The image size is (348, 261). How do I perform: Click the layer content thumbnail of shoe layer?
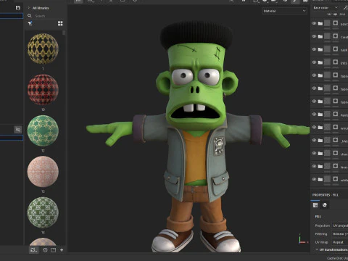(x=327, y=153)
